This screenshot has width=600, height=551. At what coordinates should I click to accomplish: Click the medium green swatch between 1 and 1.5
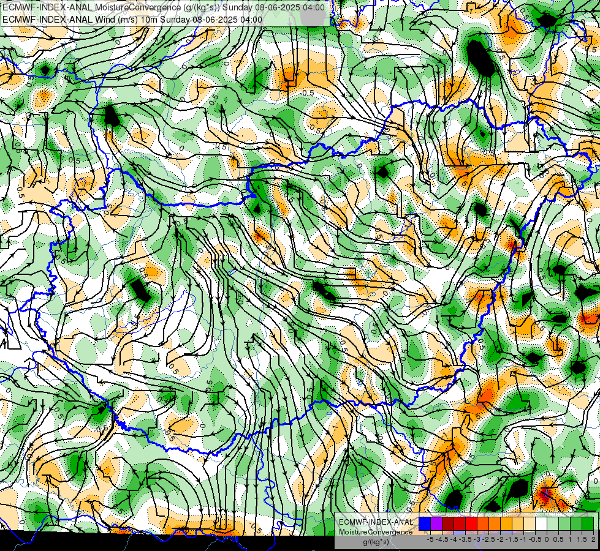point(576,524)
